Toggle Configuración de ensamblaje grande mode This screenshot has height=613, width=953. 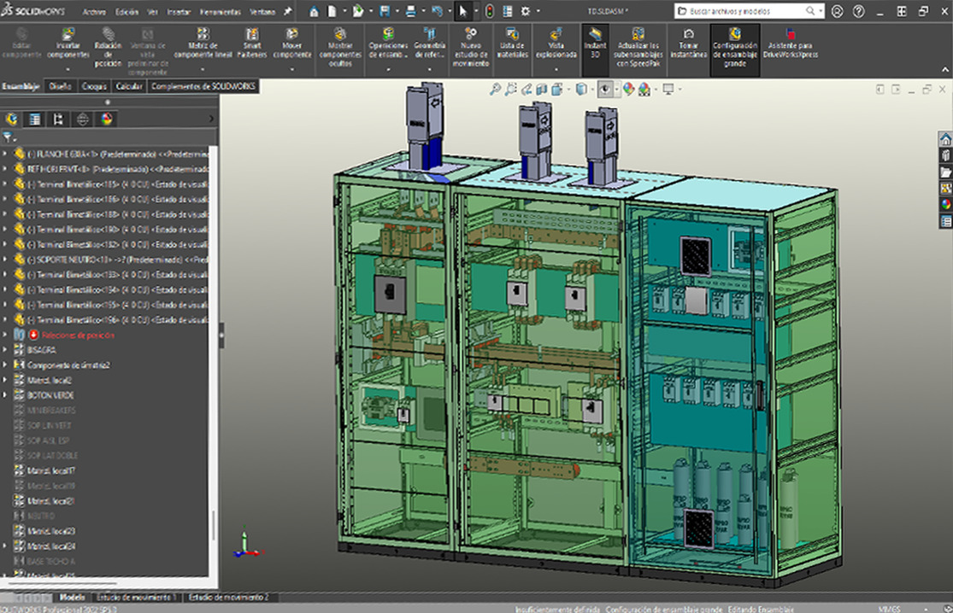coord(734,44)
